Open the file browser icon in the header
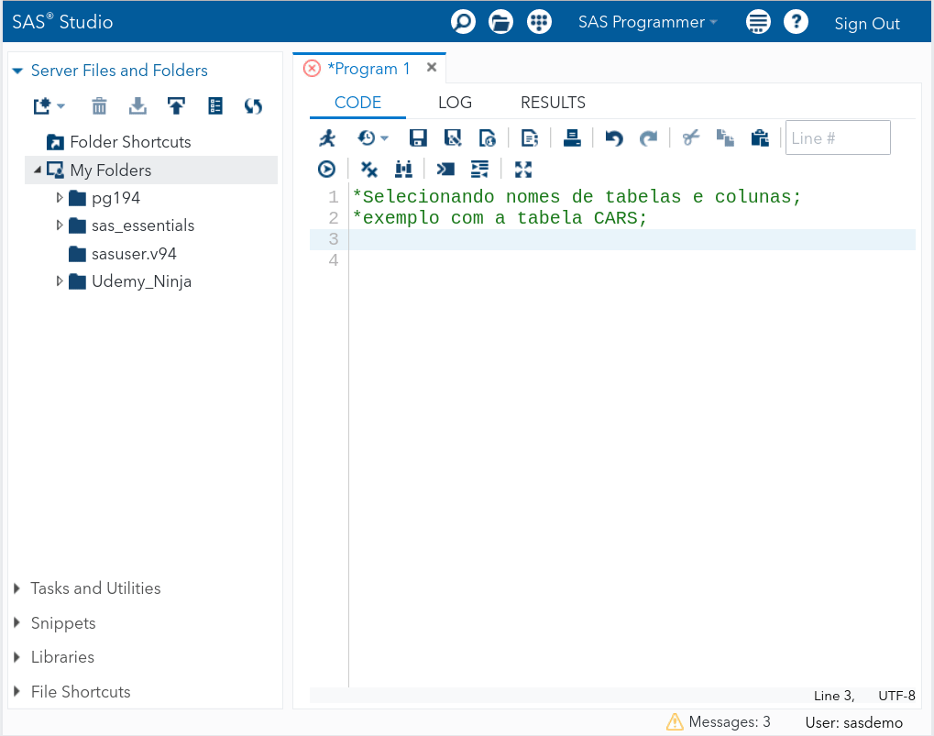The width and height of the screenshot is (934, 736). click(501, 22)
